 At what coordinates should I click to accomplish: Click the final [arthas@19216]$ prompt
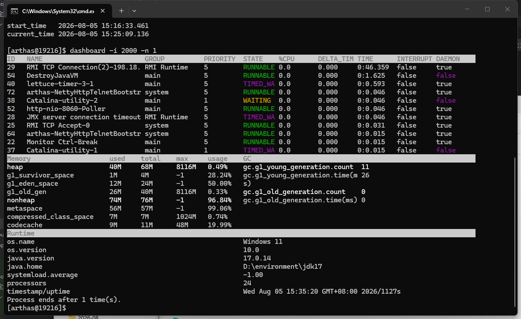[37, 308]
